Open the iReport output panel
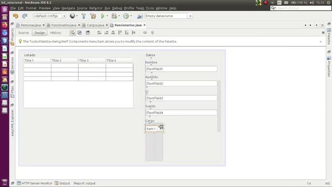This screenshot has height=187, width=332. (85, 183)
